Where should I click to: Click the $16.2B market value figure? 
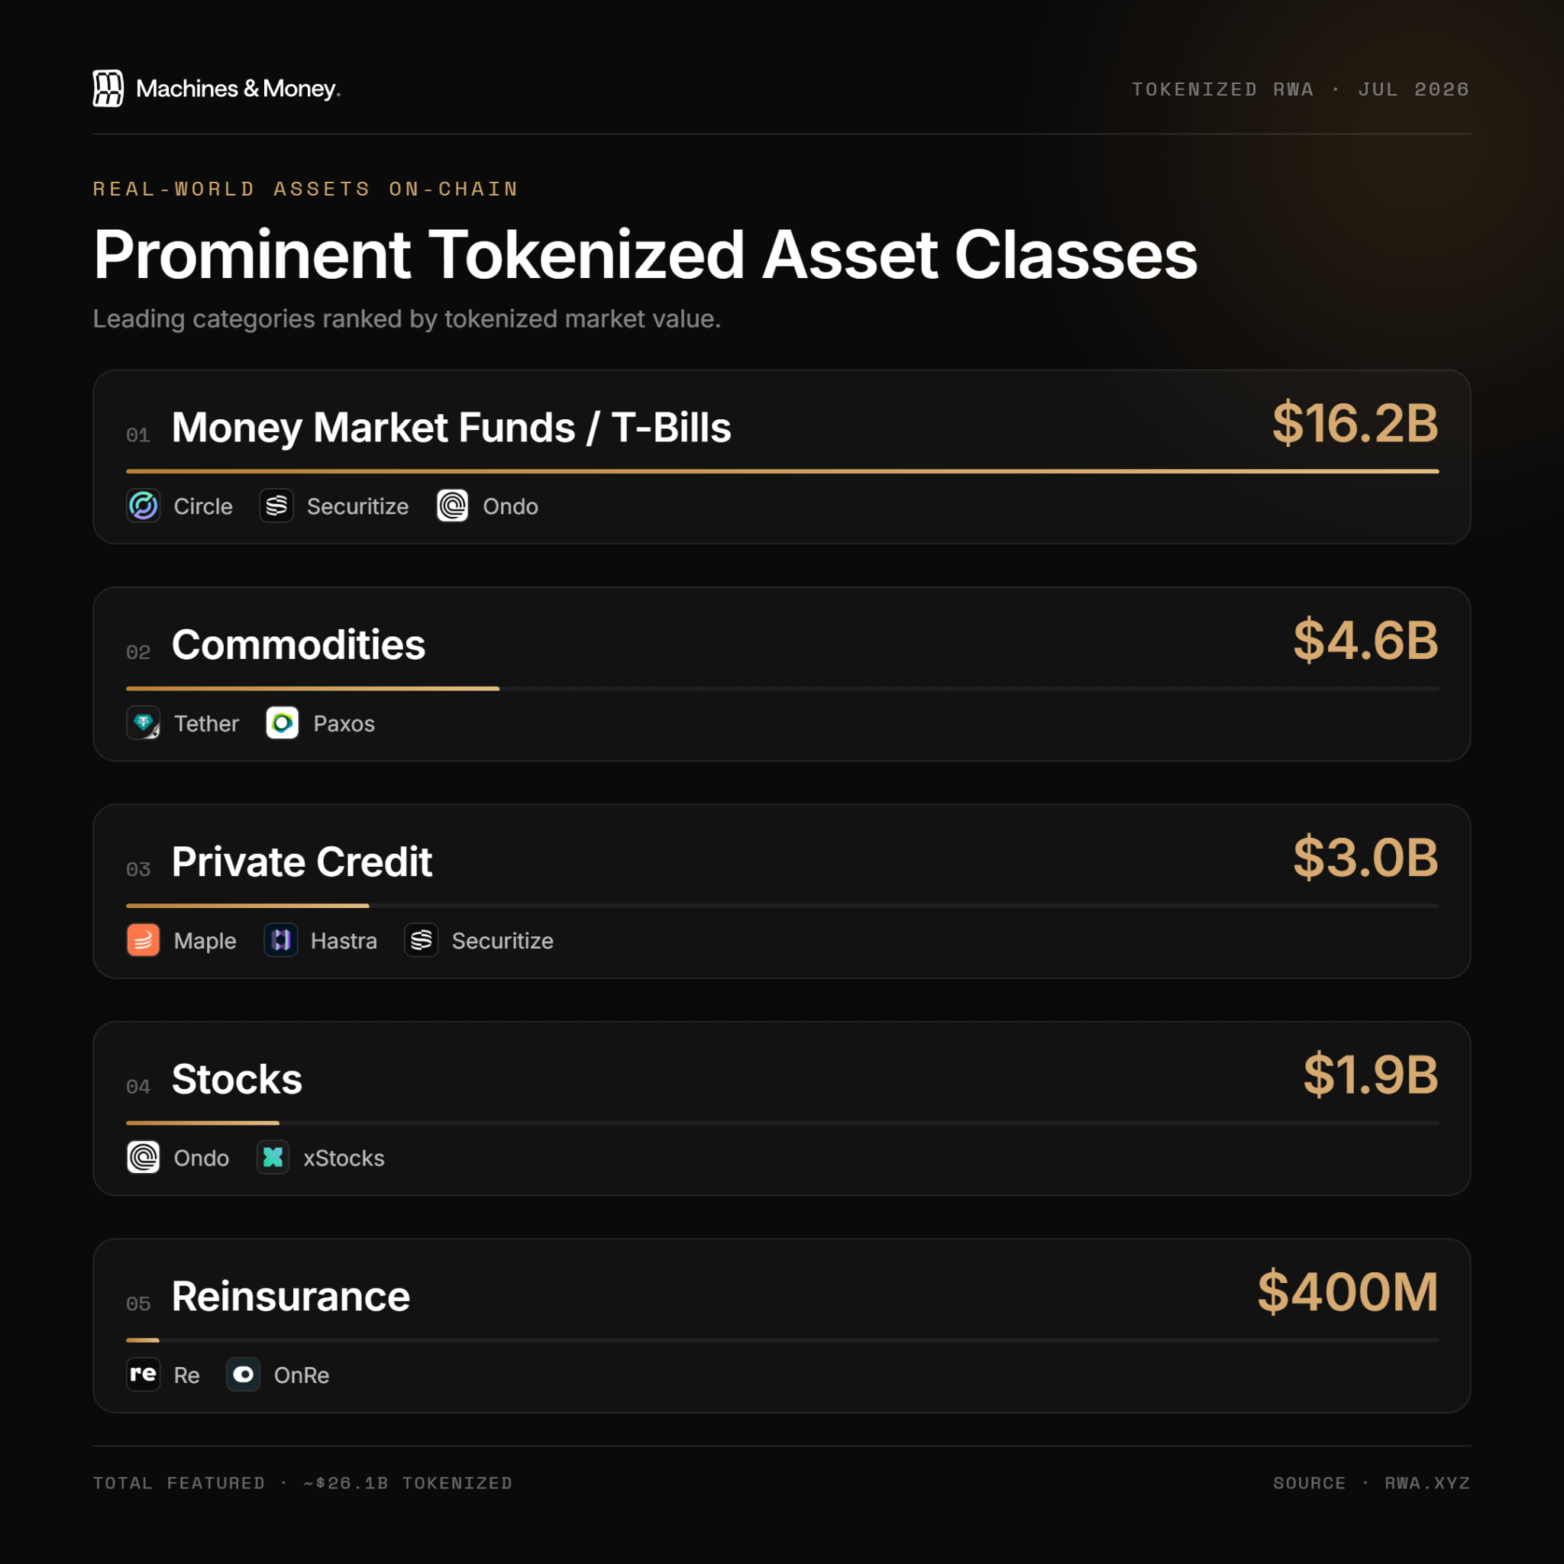tap(1356, 422)
